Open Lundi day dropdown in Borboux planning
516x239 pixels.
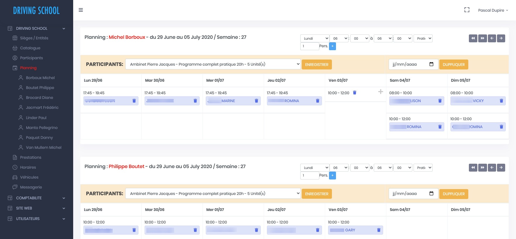315,38
